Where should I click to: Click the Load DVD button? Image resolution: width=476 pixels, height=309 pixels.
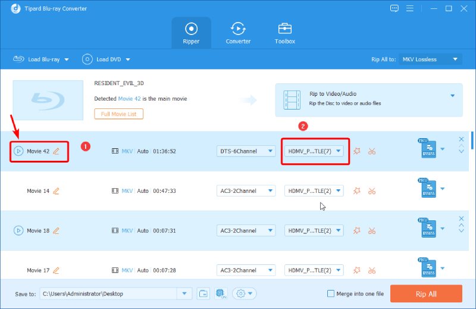coord(102,60)
